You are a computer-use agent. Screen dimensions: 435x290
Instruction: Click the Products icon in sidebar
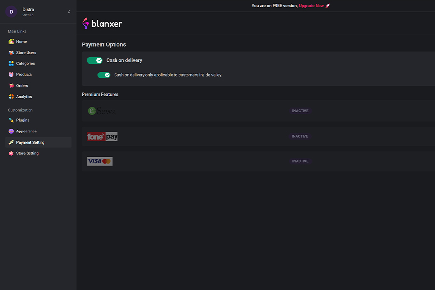pos(11,75)
